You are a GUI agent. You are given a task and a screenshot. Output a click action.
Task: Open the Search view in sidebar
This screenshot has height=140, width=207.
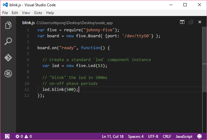point(8,41)
